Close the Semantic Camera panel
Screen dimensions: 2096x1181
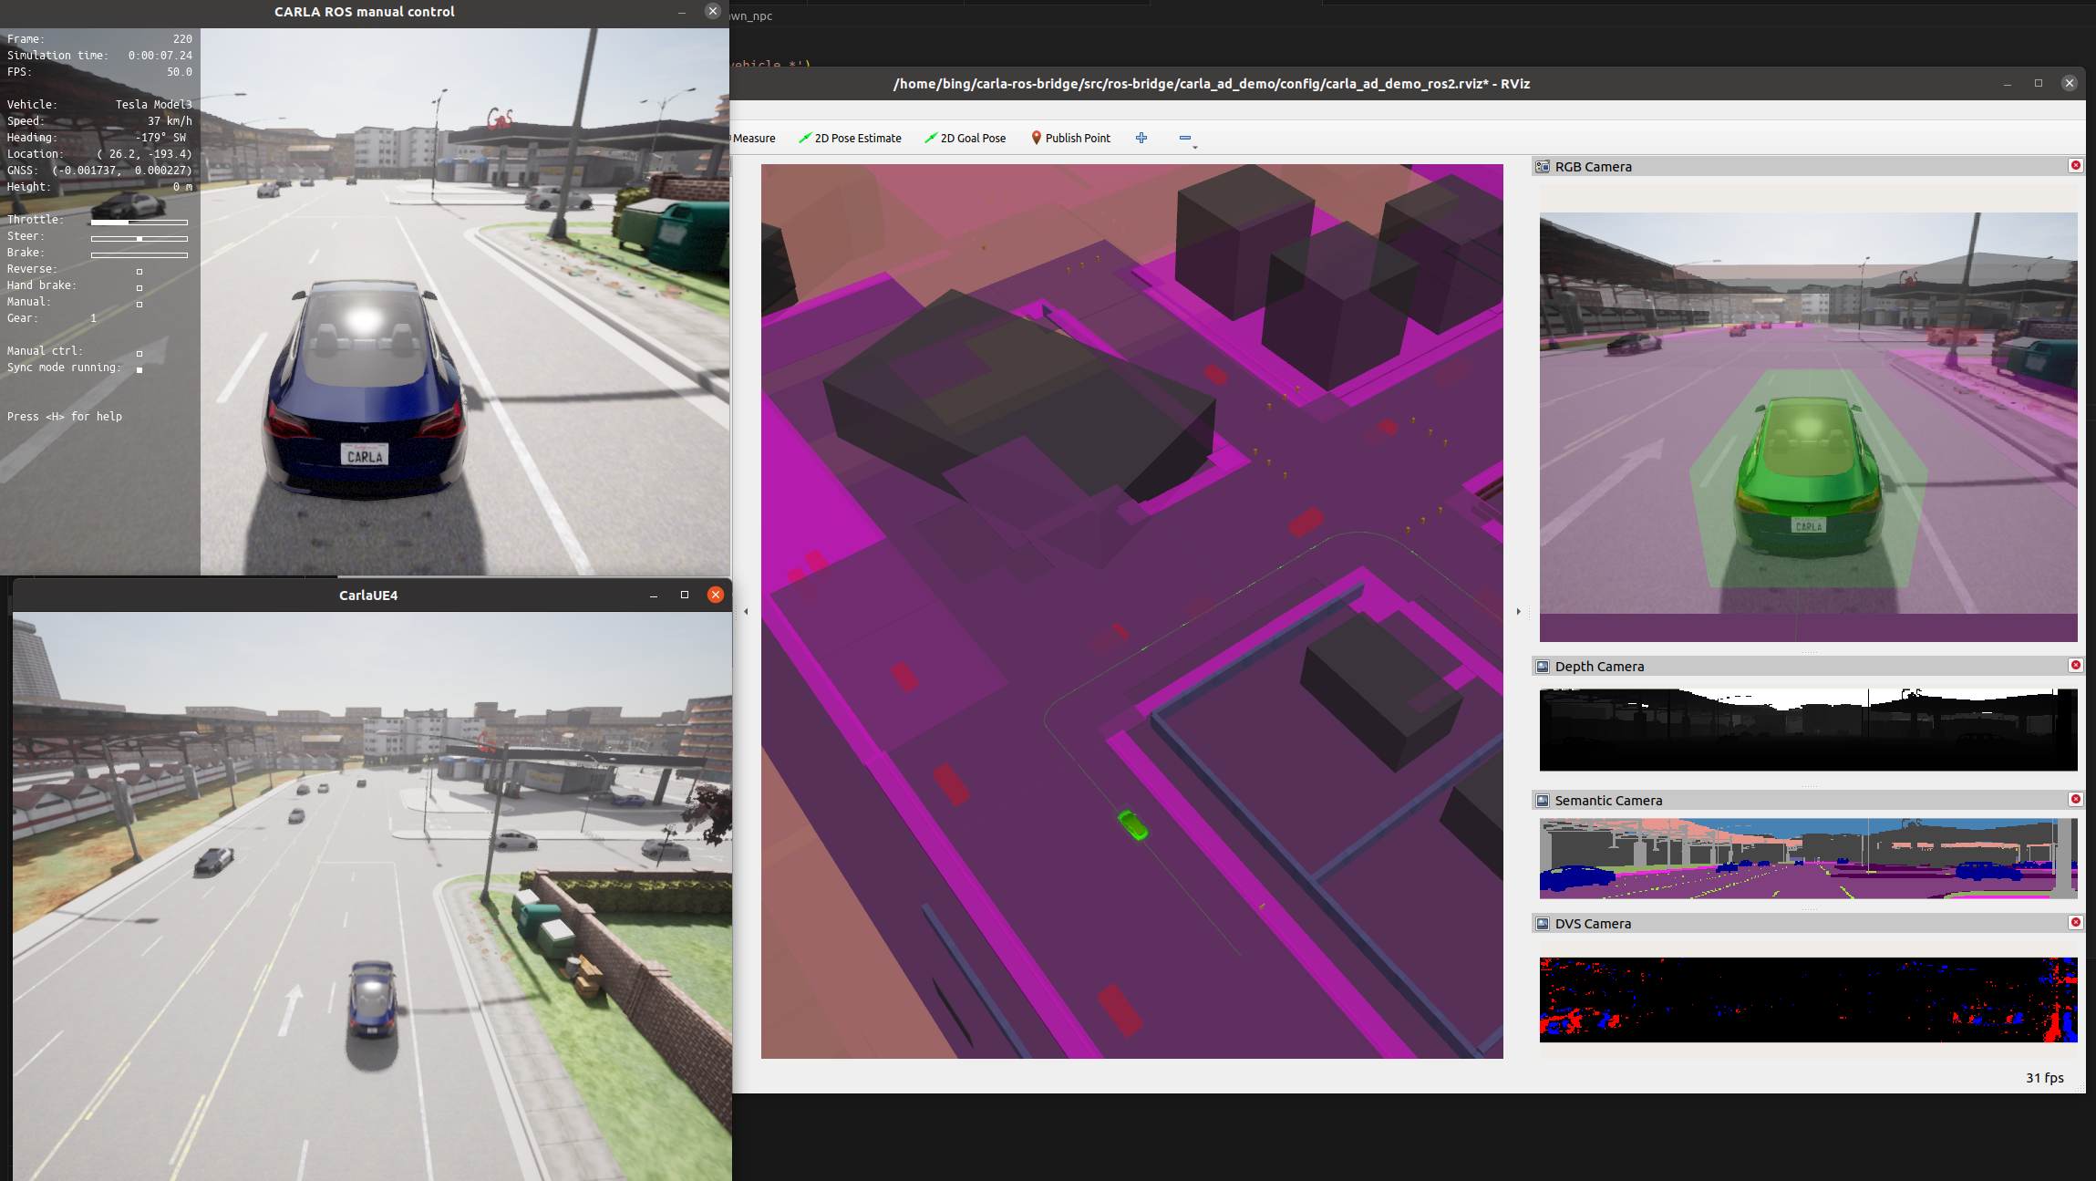click(x=2075, y=800)
